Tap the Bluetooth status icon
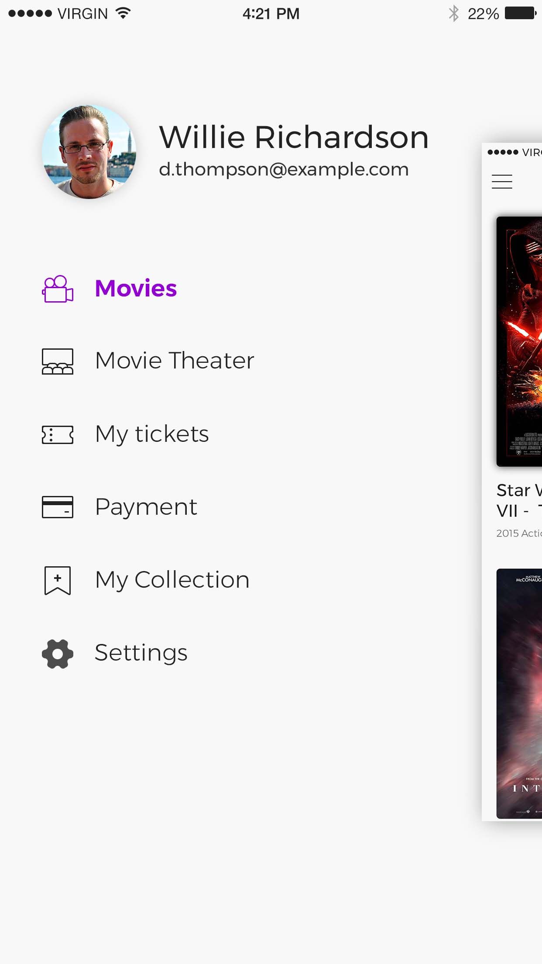This screenshot has height=964, width=542. coord(454,14)
